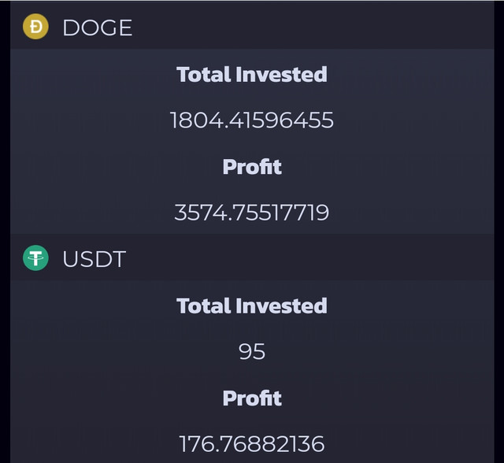Click the Profit heading under DOGE
Viewport: 504px width, 463px height.
252,167
